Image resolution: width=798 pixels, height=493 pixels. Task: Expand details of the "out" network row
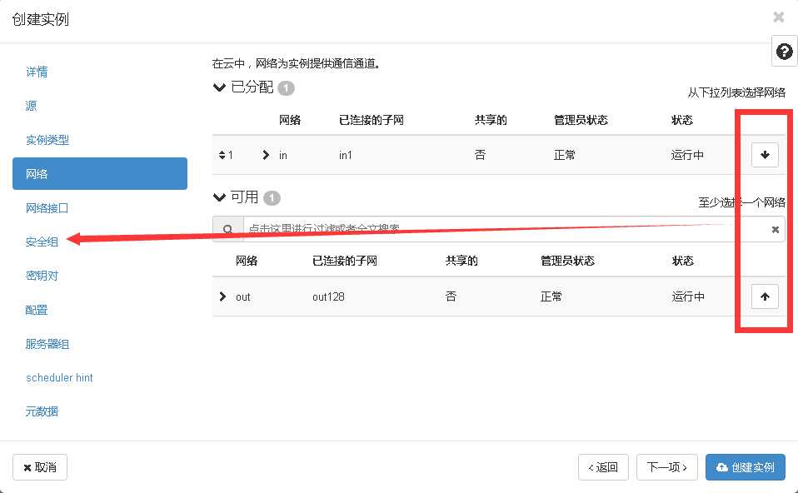[x=222, y=296]
